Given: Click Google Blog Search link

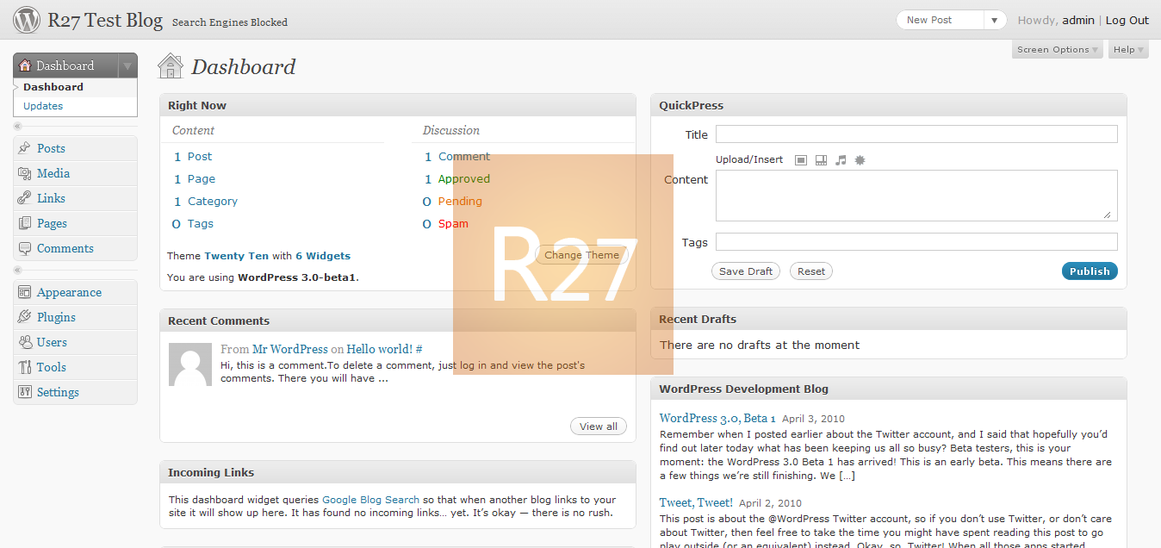Looking at the screenshot, I should 370,500.
